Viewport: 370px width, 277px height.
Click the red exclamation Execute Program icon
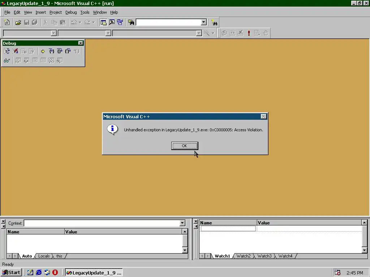[249, 33]
